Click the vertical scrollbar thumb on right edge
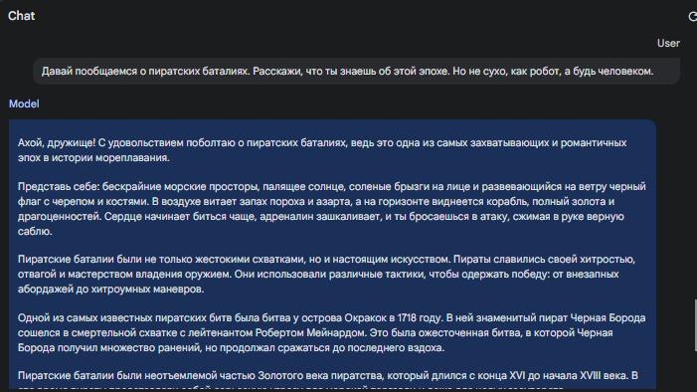697x392 pixels. tap(695, 325)
